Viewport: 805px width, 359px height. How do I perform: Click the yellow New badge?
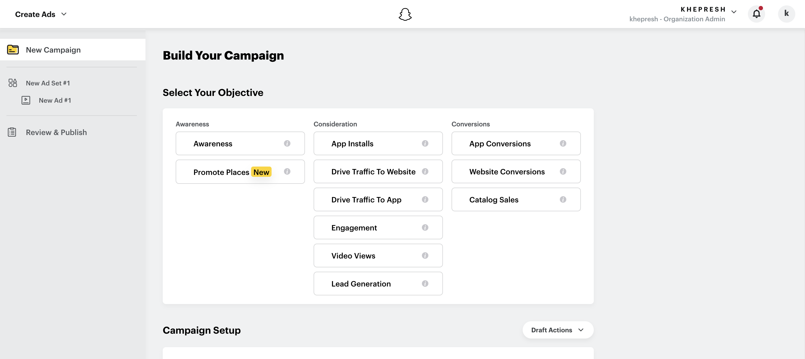(x=261, y=172)
